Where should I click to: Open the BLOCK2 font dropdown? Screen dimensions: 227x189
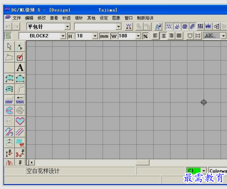pyautogui.click(x=63, y=36)
